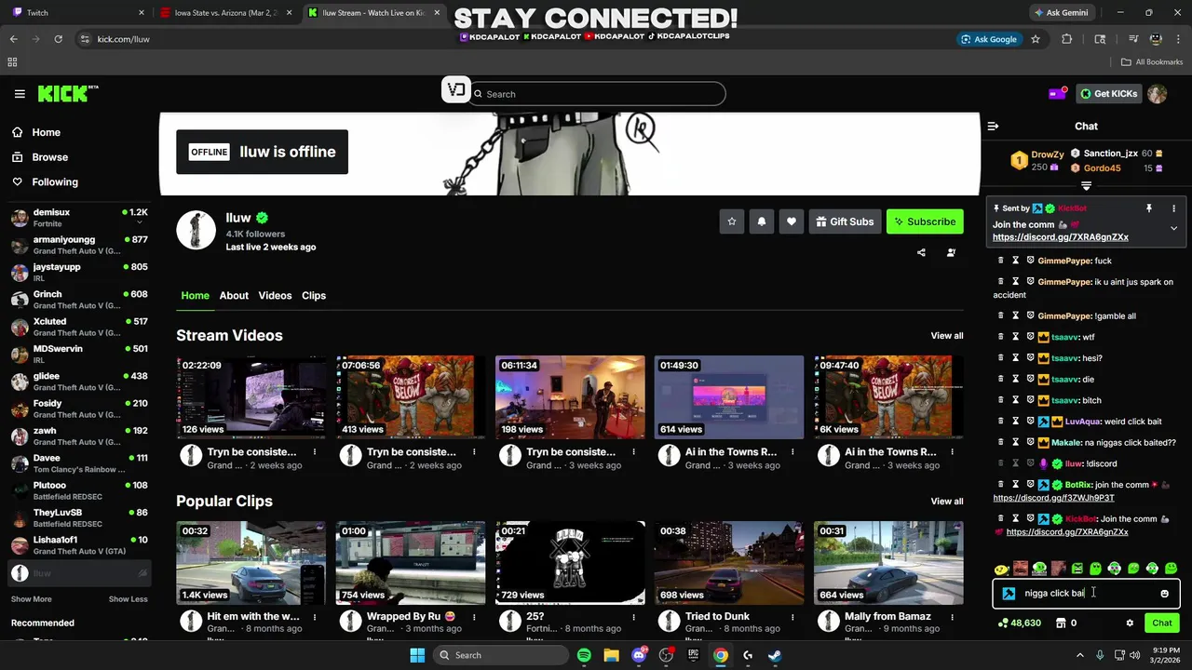The image size is (1192, 670).
Task: Open chat settings gear icon
Action: point(1130,623)
